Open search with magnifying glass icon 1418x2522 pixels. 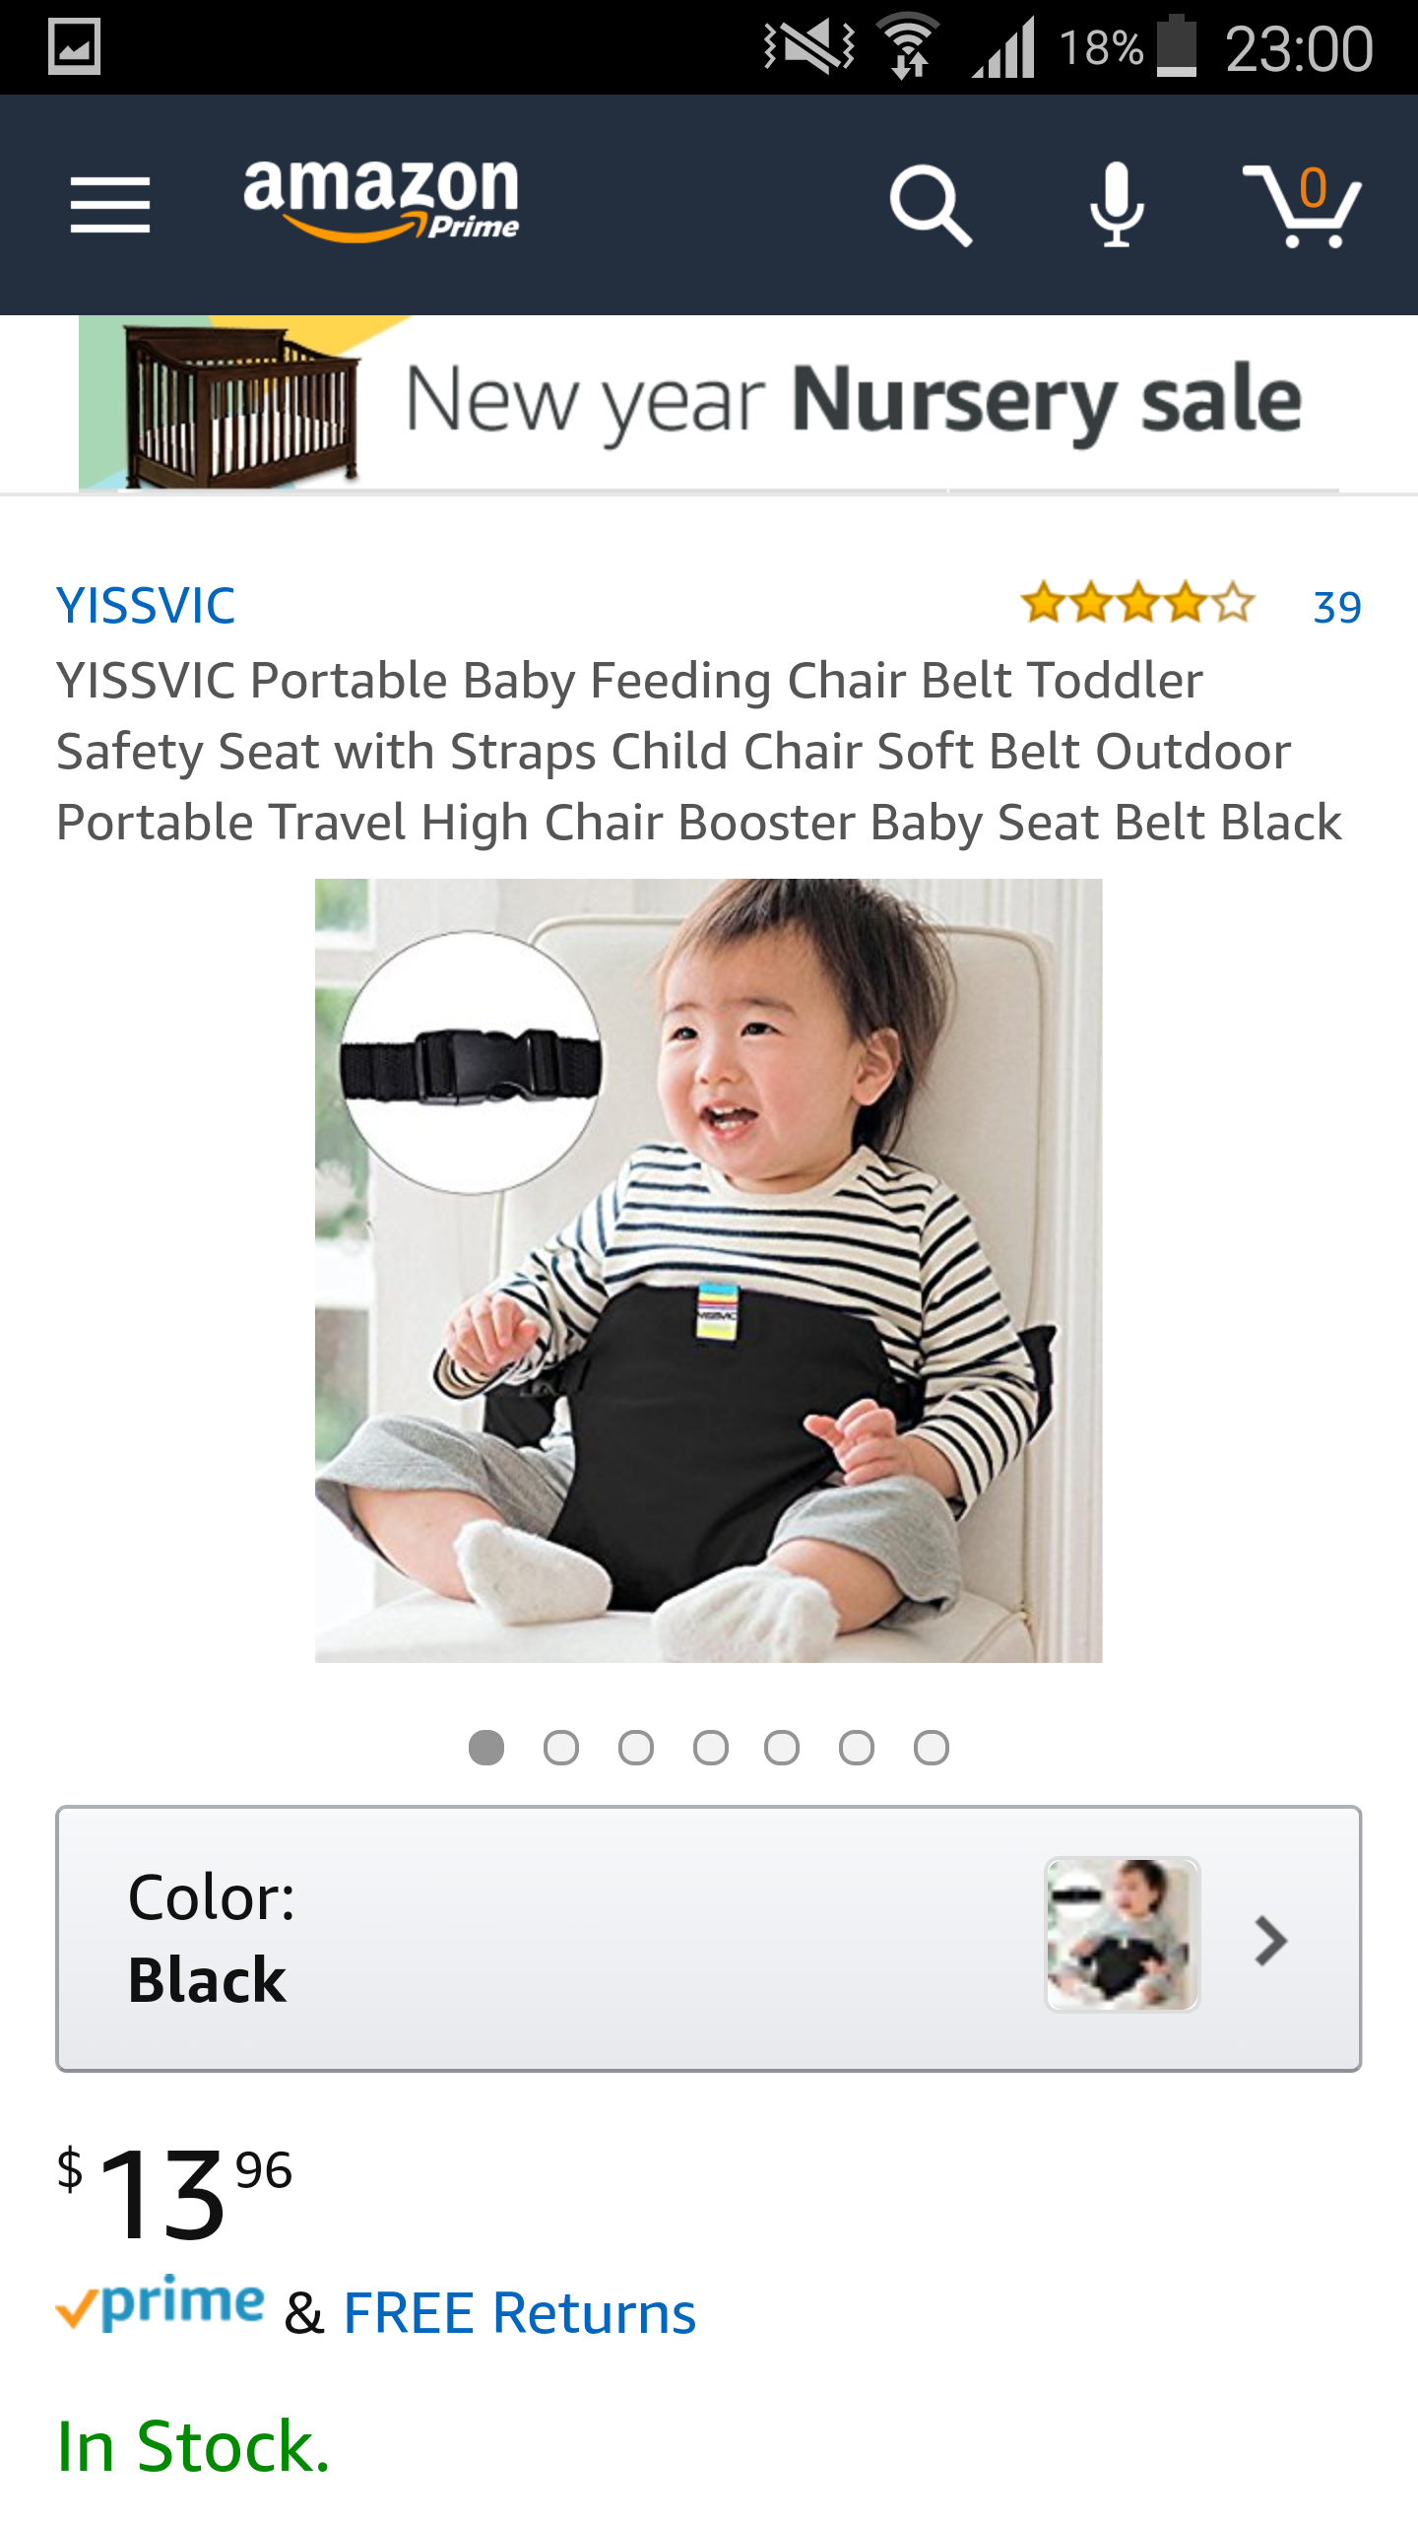pyautogui.click(x=930, y=205)
